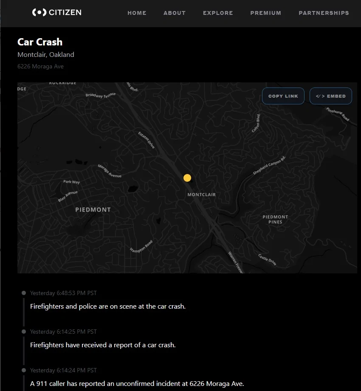This screenshot has width=361, height=391.
Task: Click the 6:14:25 PM timeline bullet
Action: tap(24, 332)
